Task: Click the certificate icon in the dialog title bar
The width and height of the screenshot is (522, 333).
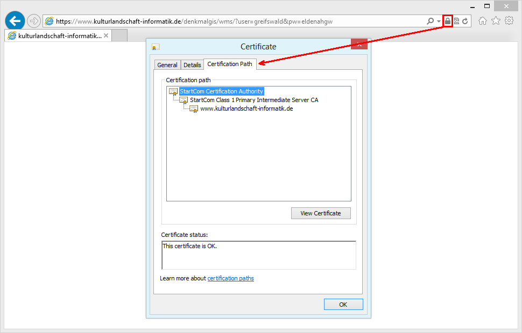Action: (x=155, y=47)
